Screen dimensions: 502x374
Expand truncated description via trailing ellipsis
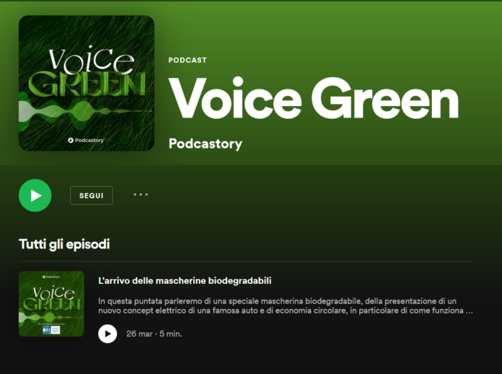(469, 311)
